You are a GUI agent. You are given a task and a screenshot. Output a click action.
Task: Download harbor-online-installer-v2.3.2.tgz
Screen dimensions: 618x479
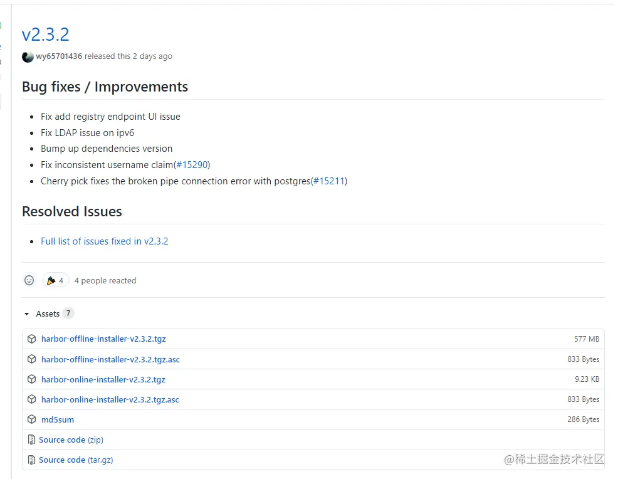point(103,380)
